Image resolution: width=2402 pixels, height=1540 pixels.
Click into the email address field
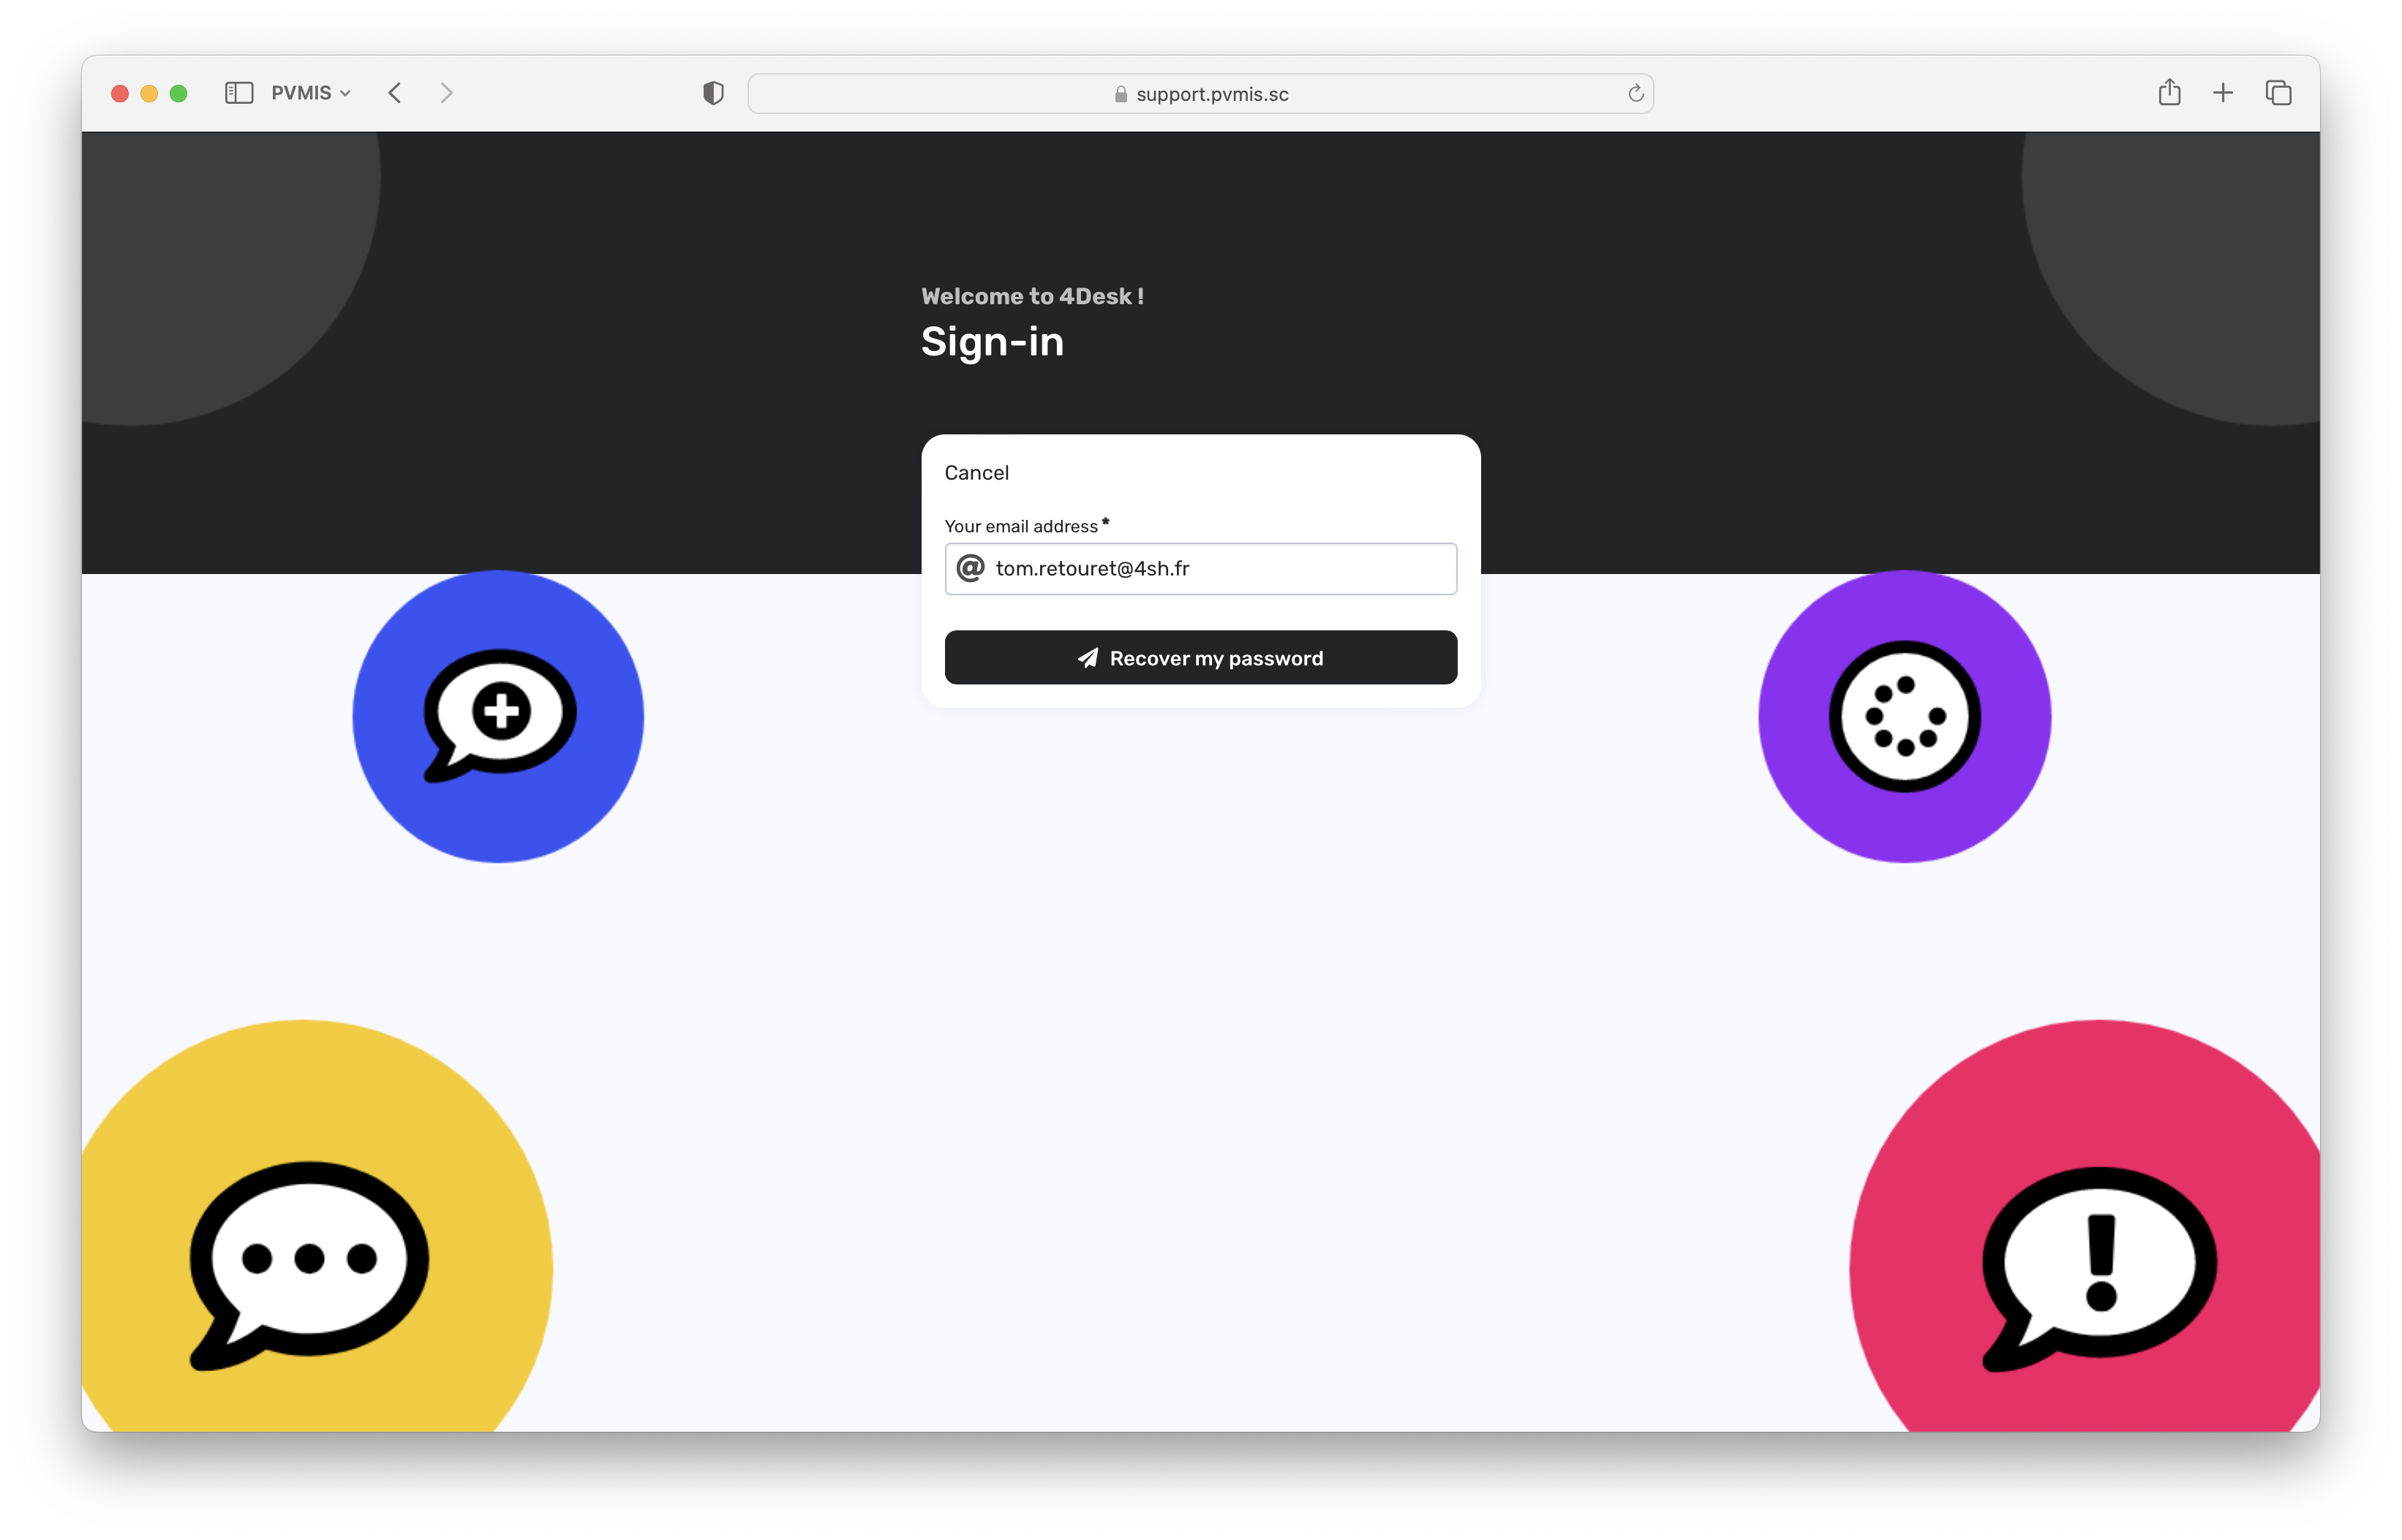[x=1220, y=569]
